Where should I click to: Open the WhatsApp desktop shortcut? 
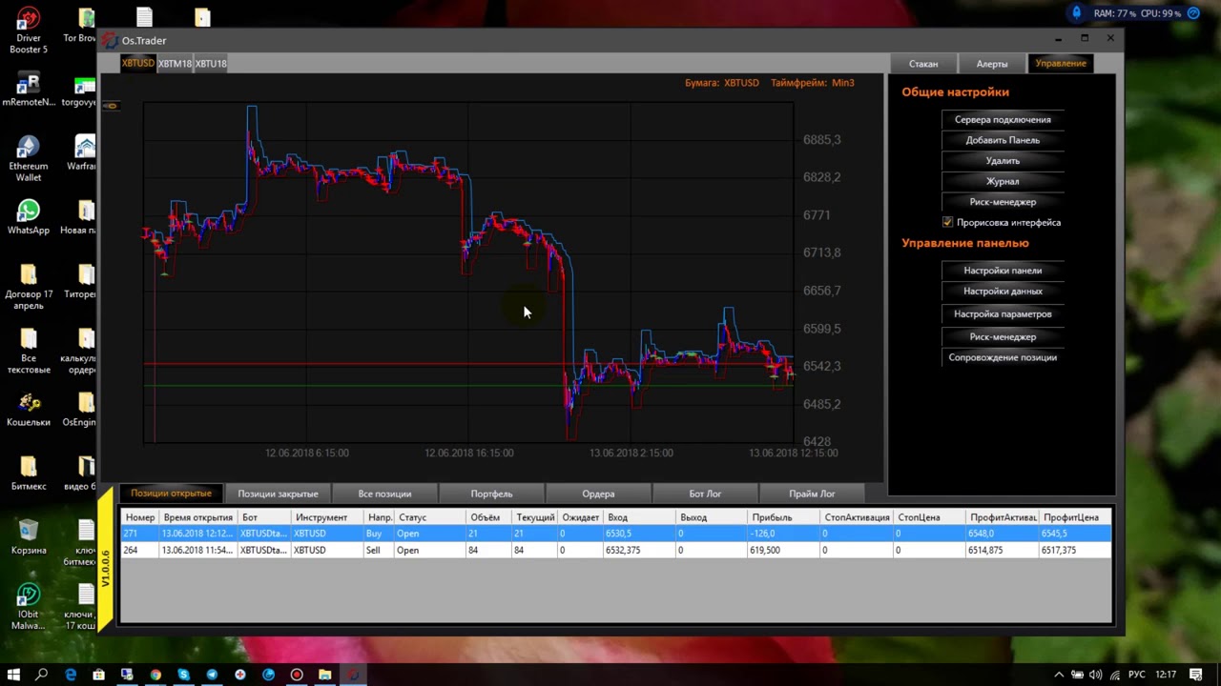(29, 217)
